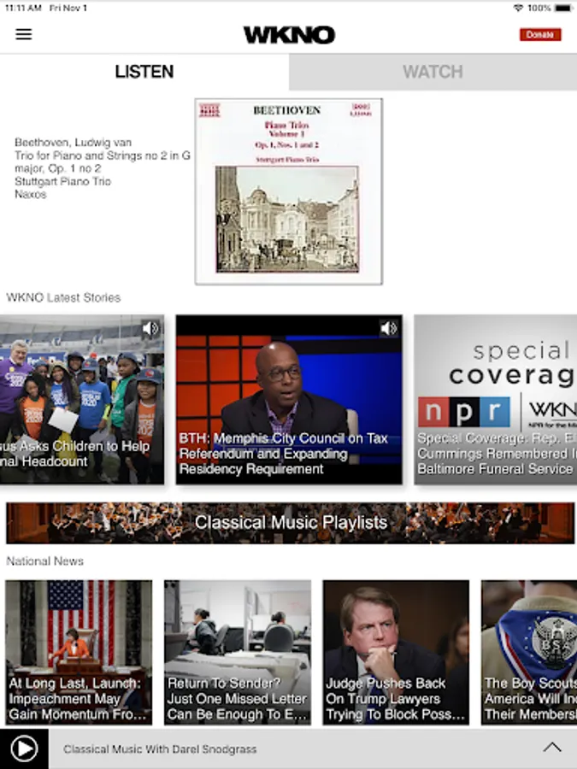Open the hamburger menu
This screenshot has width=577, height=769.
24,34
